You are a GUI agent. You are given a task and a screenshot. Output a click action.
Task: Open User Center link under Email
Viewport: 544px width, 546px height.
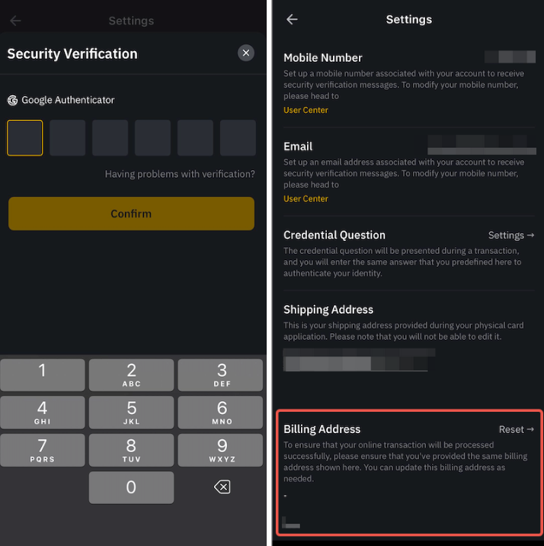click(x=306, y=199)
